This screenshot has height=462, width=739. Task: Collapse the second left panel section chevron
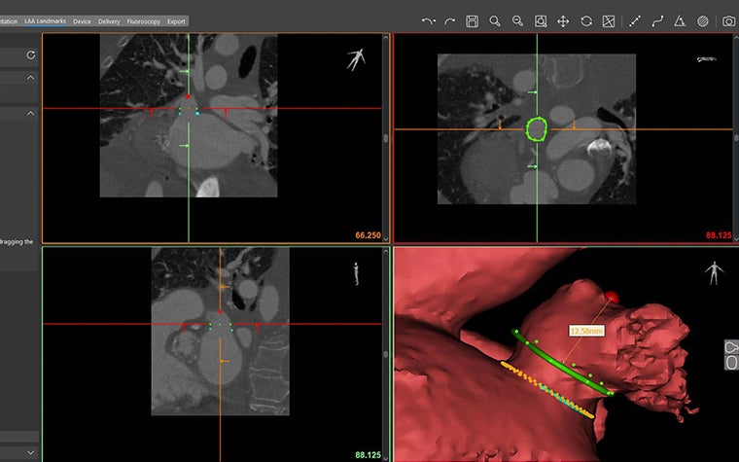pos(31,113)
